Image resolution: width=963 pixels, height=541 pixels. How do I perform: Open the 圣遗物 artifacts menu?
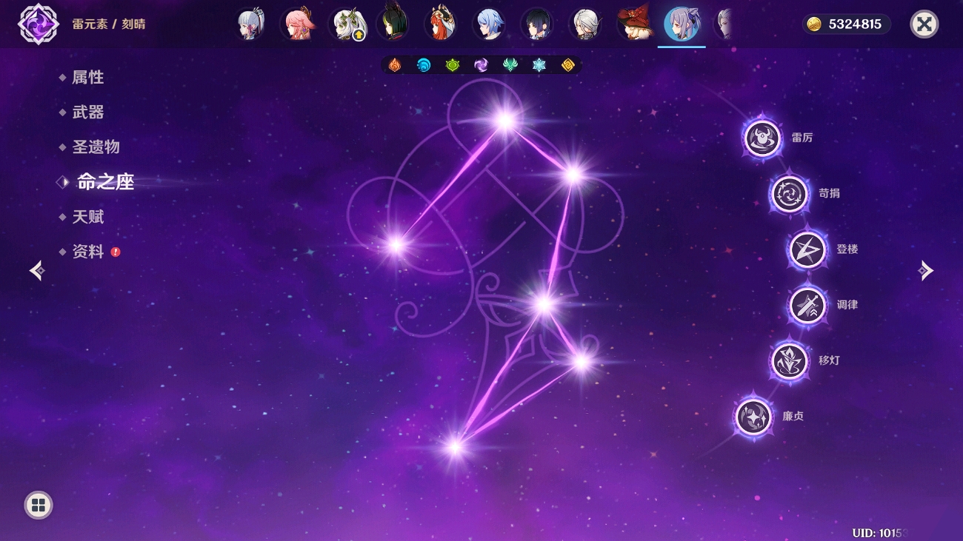point(96,147)
